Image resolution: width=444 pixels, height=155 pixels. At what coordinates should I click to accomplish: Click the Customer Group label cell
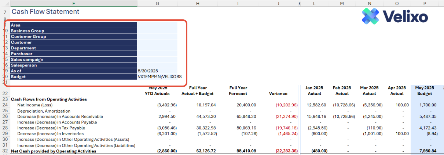pyautogui.click(x=74, y=37)
